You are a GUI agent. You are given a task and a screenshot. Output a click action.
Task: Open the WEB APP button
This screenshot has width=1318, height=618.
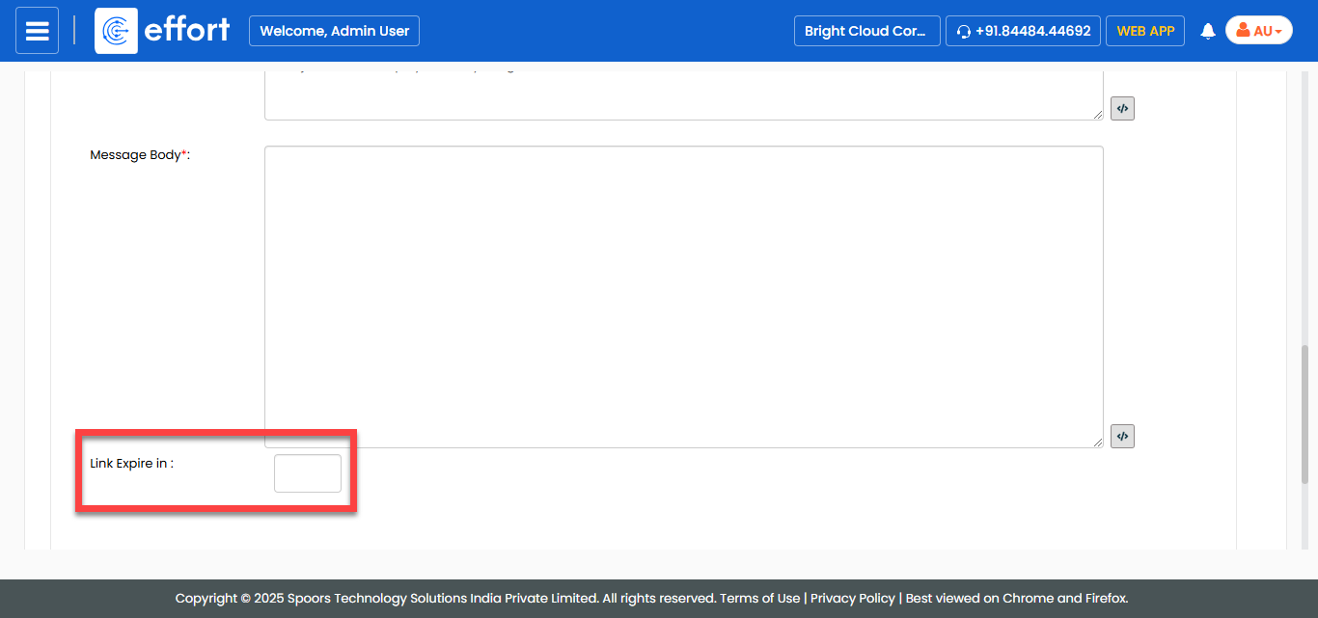(x=1144, y=31)
